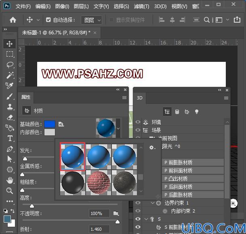Click the 基础颜色 blue color swatch
Screen dimensions: 246x234
pos(50,124)
